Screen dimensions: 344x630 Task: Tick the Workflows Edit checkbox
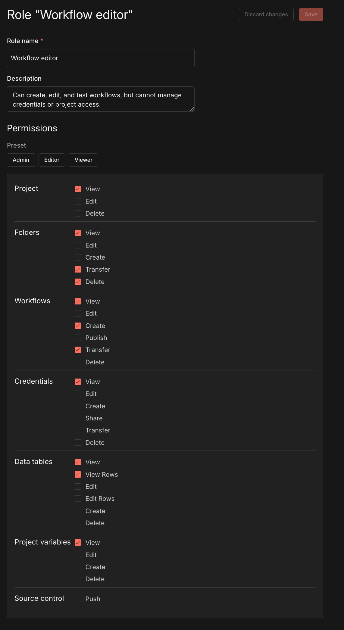point(78,313)
